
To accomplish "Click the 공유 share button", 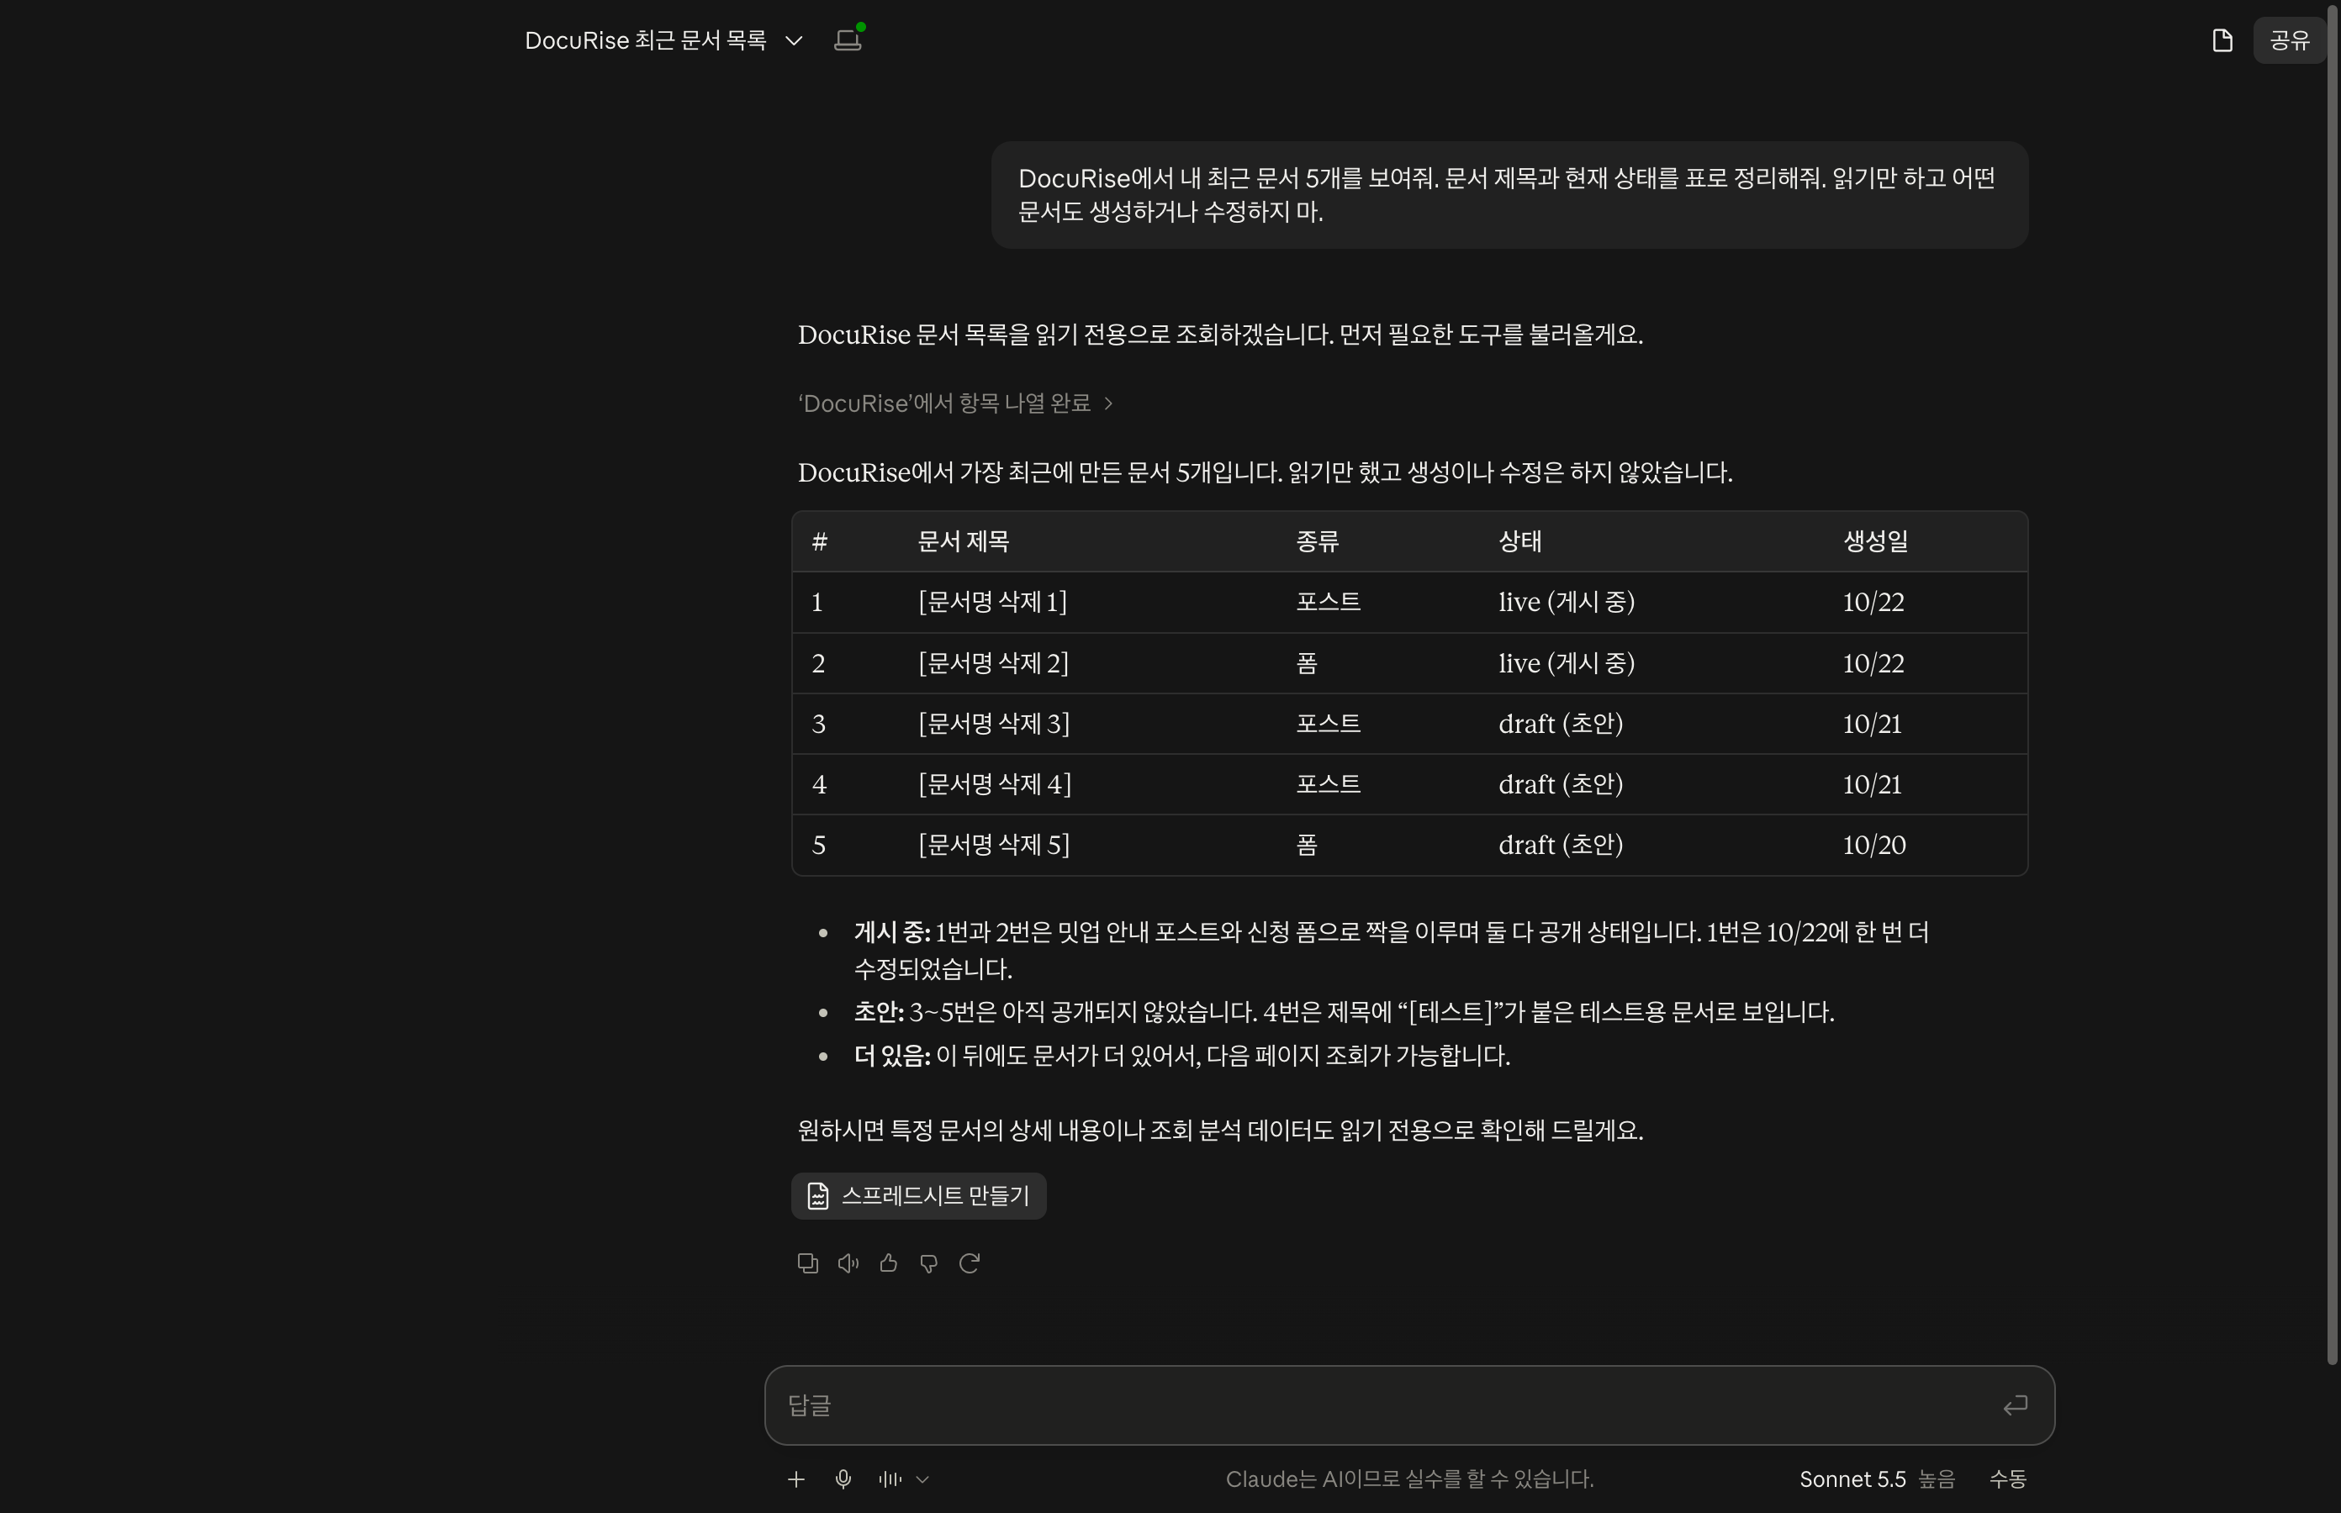I will point(2289,40).
